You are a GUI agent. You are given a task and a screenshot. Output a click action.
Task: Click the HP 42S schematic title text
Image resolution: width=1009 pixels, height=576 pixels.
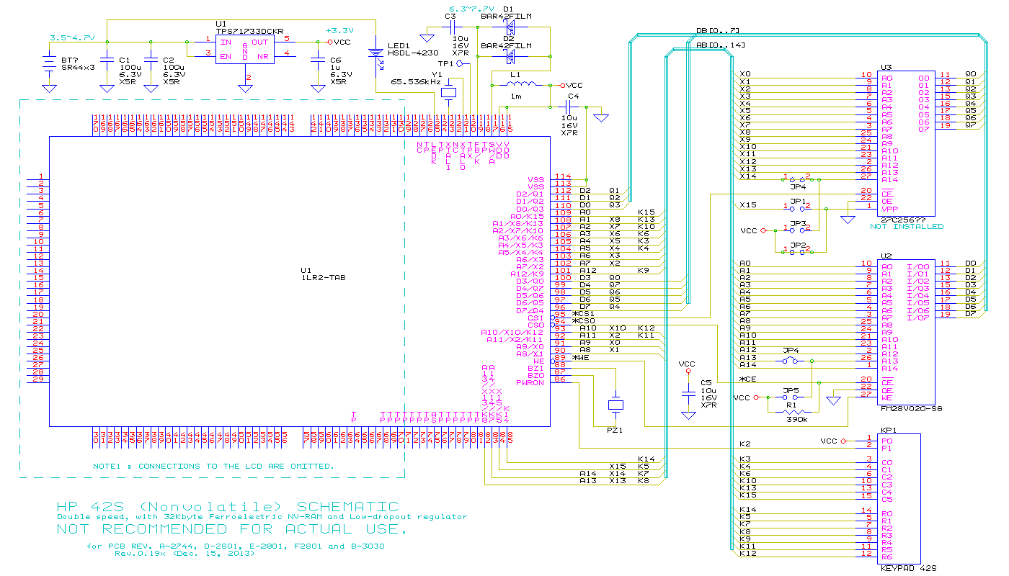[x=228, y=507]
